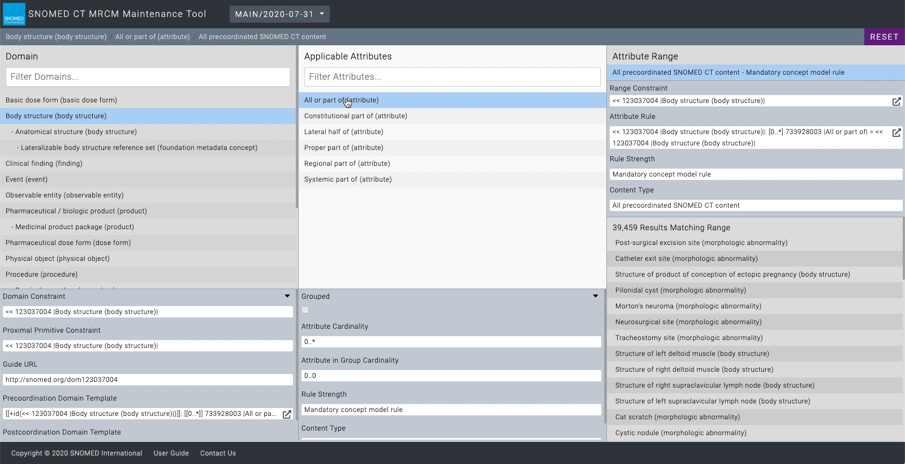Select Observable entity domain
This screenshot has width=905, height=464.
tap(148, 195)
